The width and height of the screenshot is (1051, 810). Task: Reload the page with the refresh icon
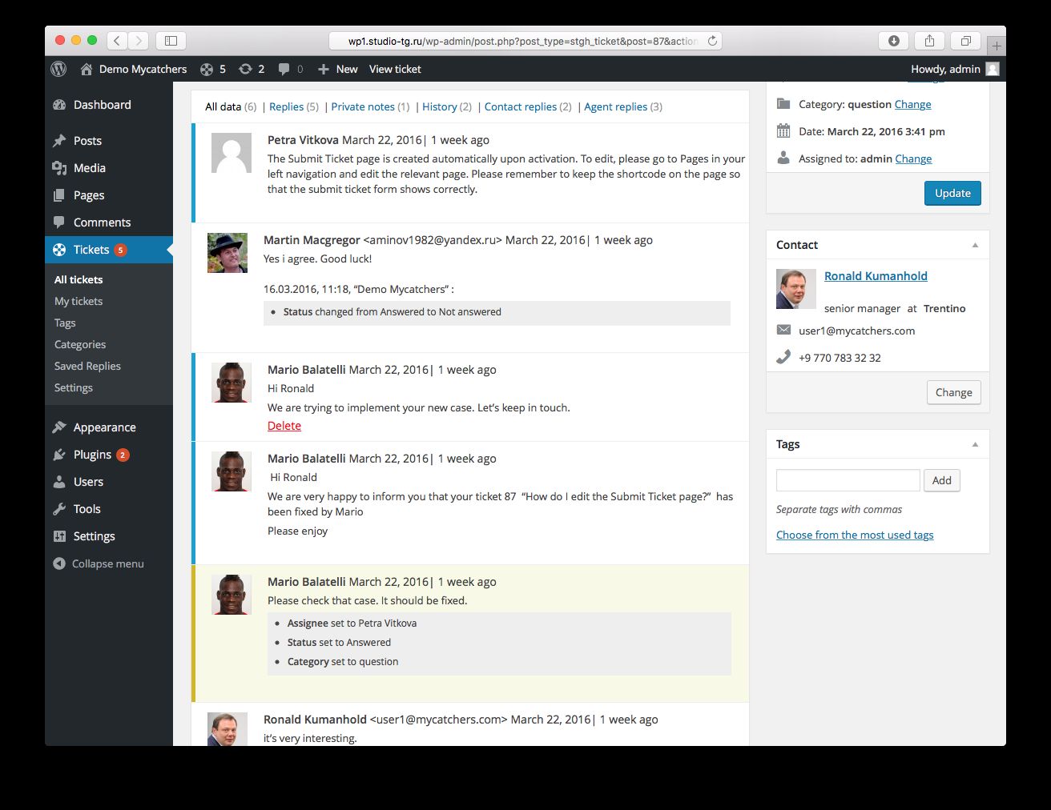pos(712,41)
